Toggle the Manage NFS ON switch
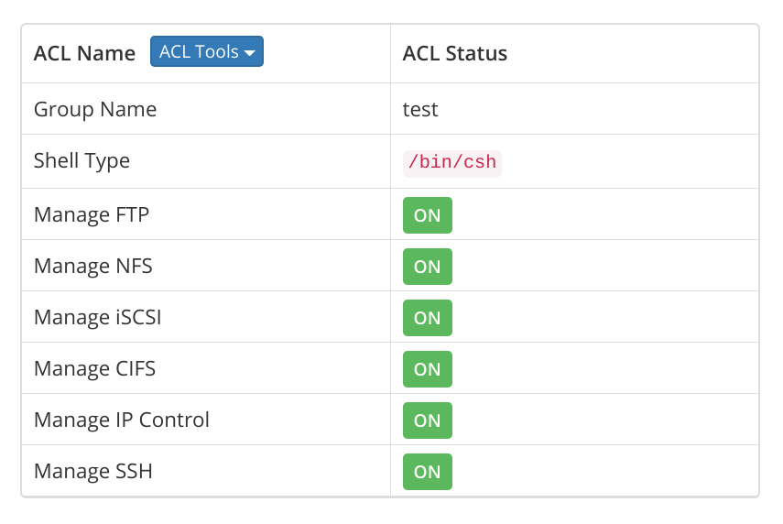Screen dimensions: 783x524 [428, 267]
